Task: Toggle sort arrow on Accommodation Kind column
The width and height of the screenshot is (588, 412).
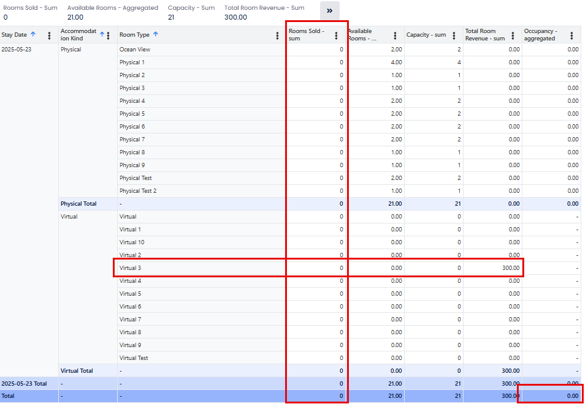Action: pos(102,34)
